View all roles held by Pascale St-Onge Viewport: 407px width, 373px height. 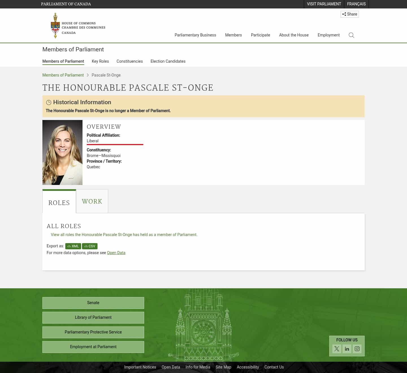124,235
